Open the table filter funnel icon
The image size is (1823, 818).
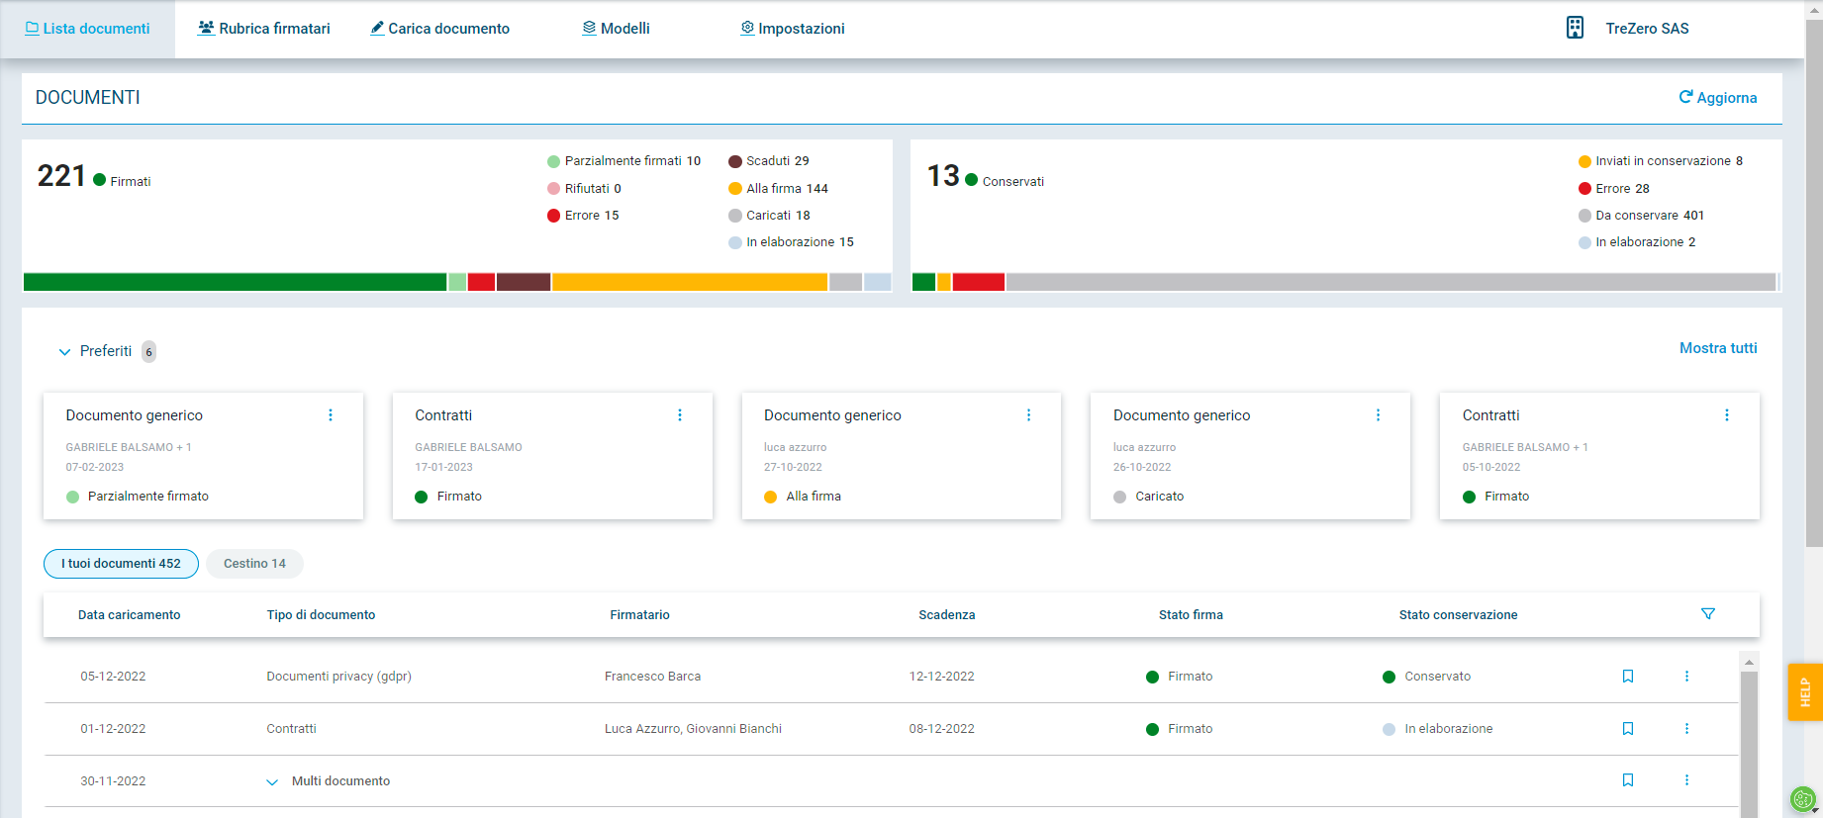tap(1708, 614)
